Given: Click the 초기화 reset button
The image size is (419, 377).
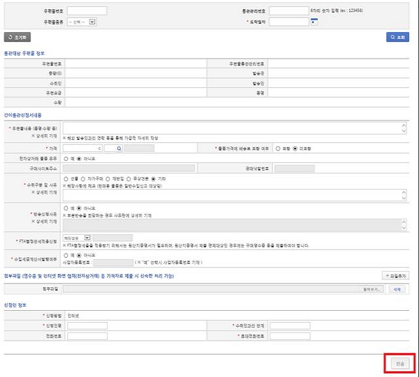Looking at the screenshot, I should click(17, 38).
